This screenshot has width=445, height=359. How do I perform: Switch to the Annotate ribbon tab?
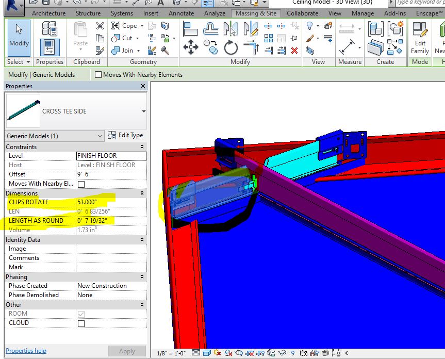coord(182,13)
